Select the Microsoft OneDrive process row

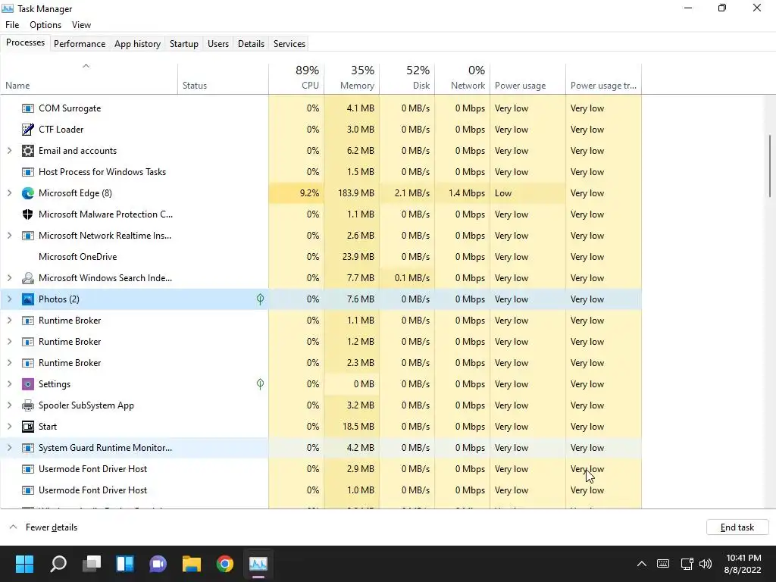coord(321,257)
